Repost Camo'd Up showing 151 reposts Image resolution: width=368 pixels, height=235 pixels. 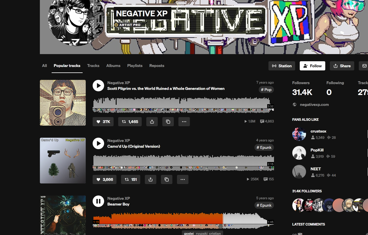(x=131, y=179)
